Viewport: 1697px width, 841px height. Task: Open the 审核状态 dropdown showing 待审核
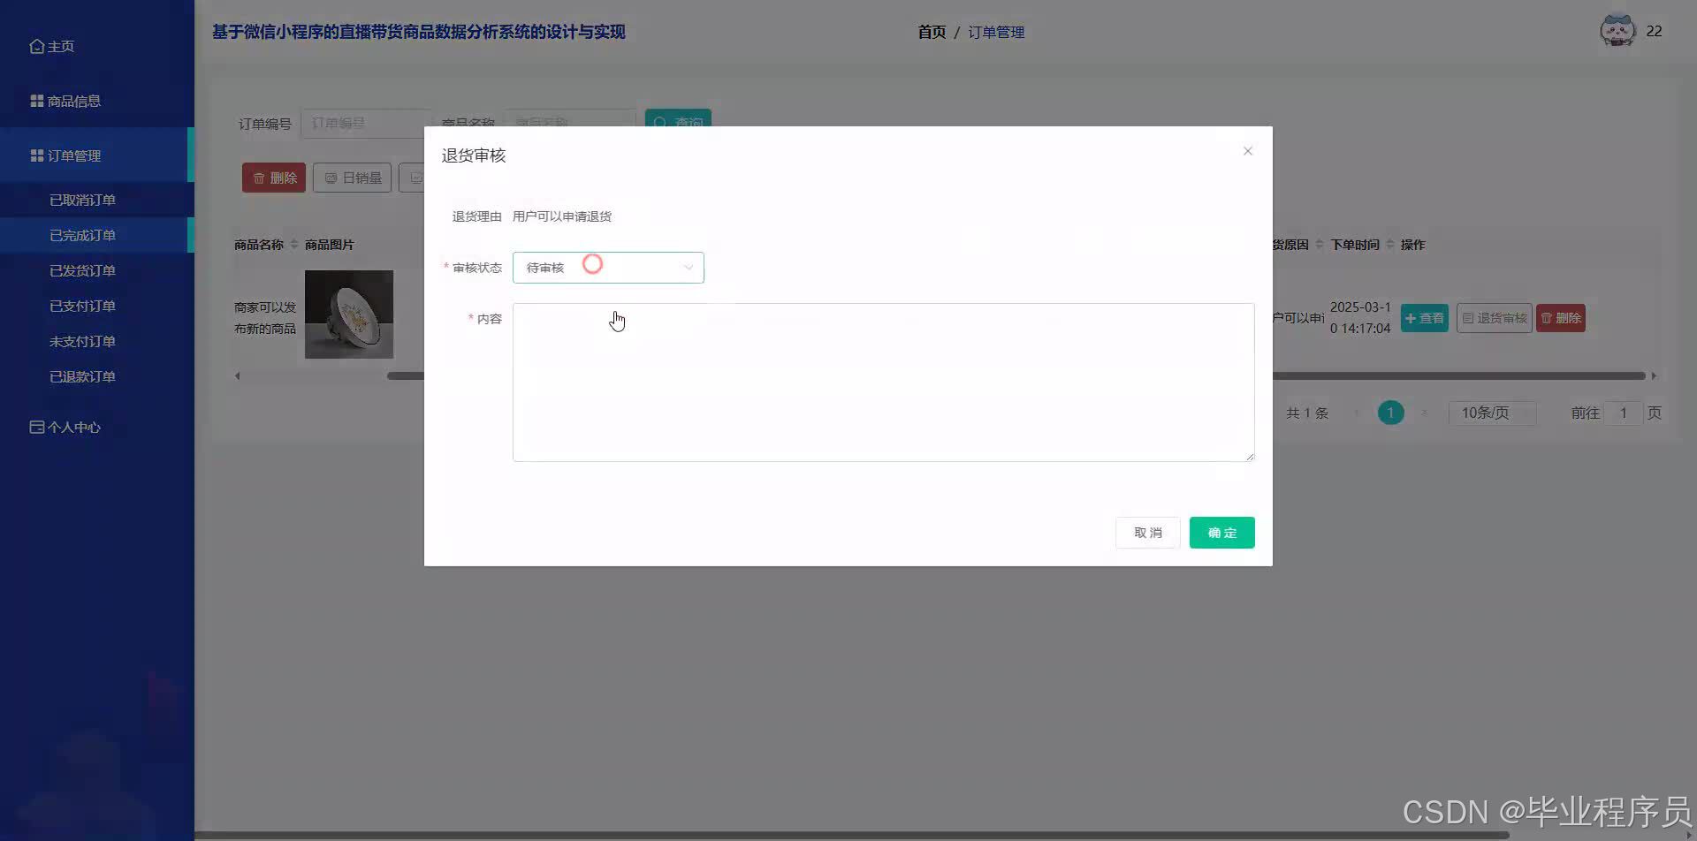(607, 267)
